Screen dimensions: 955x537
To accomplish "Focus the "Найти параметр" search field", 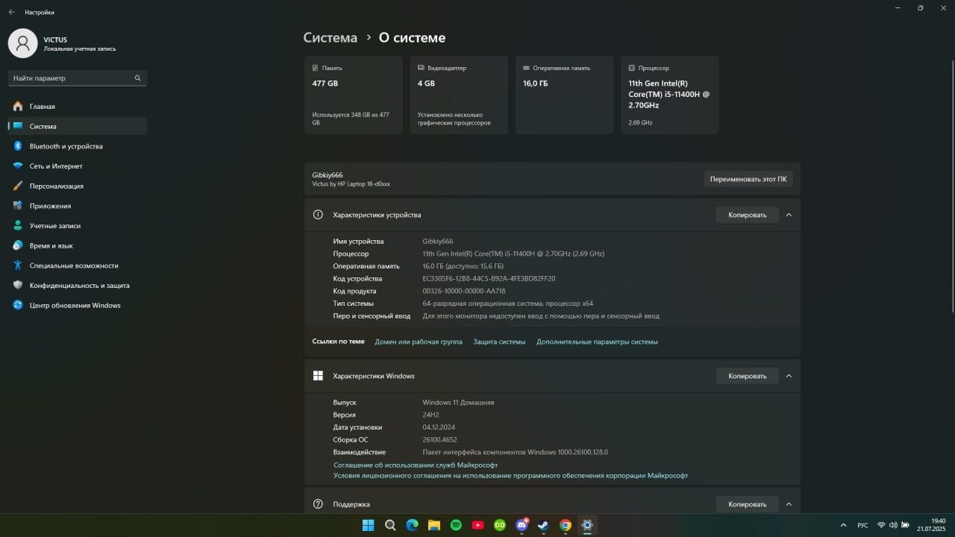I will coord(78,78).
